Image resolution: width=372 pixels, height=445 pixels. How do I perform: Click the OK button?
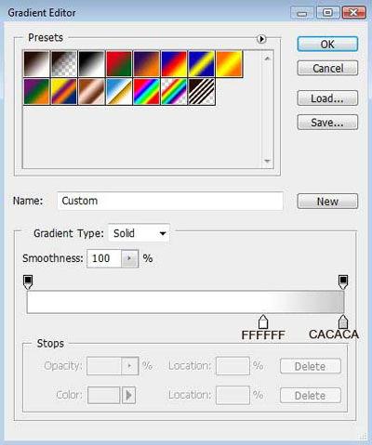point(327,45)
